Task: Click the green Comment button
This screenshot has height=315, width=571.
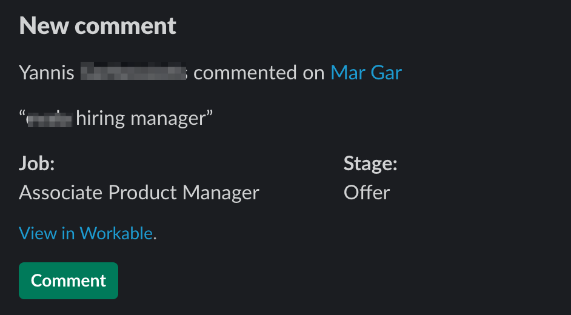Action: tap(68, 280)
